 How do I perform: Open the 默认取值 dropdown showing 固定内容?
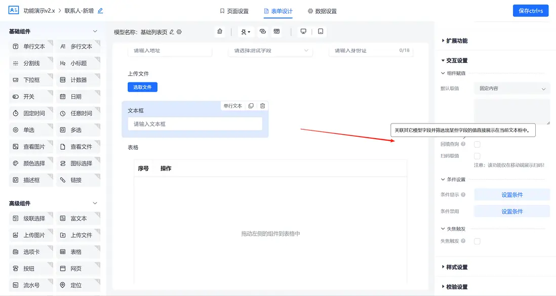tap(511, 88)
